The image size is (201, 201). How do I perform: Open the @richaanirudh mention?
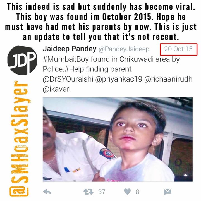point(168,79)
